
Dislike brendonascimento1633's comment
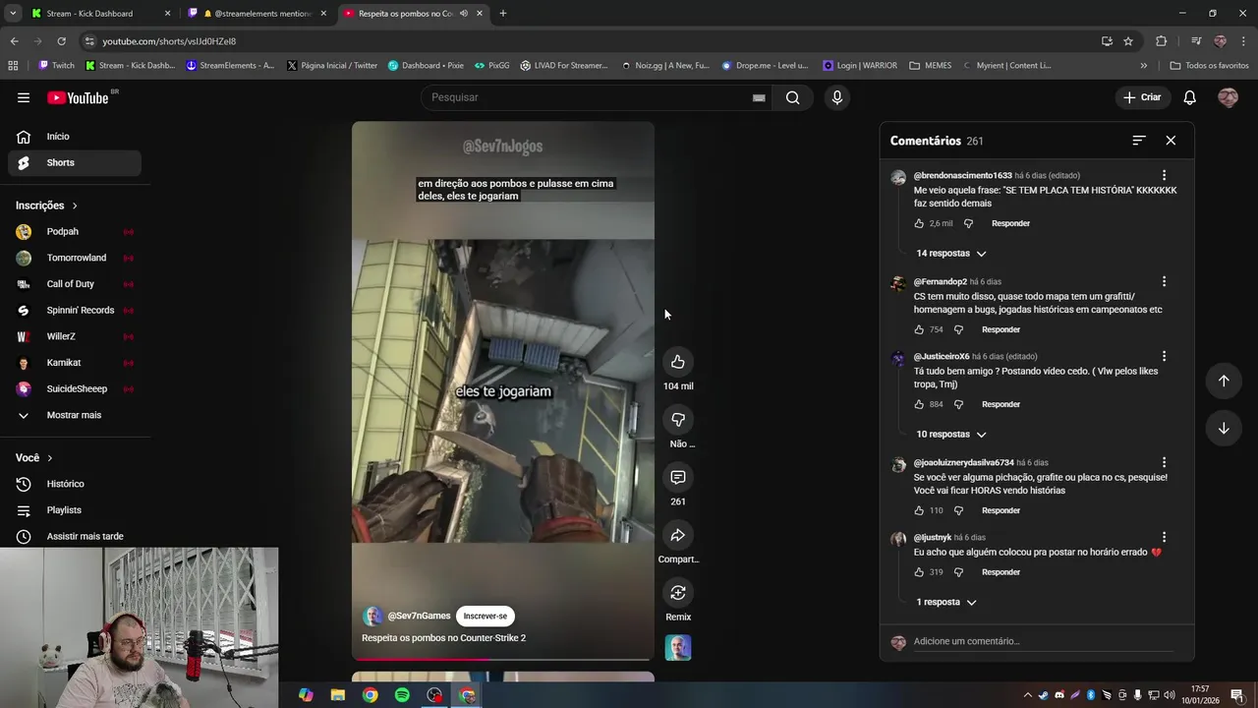tap(968, 223)
